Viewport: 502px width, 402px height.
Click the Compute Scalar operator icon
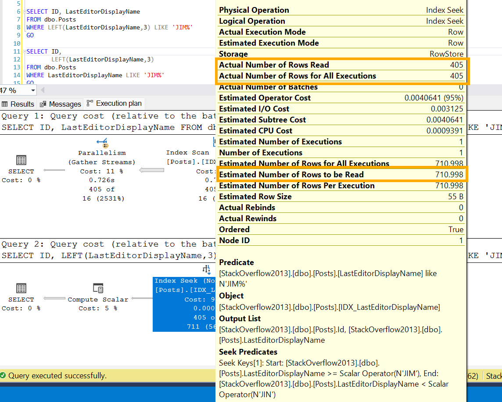coord(98,288)
